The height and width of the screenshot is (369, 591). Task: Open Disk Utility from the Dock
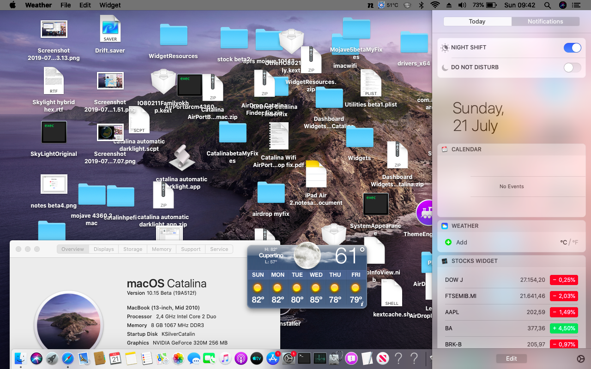[x=336, y=358]
